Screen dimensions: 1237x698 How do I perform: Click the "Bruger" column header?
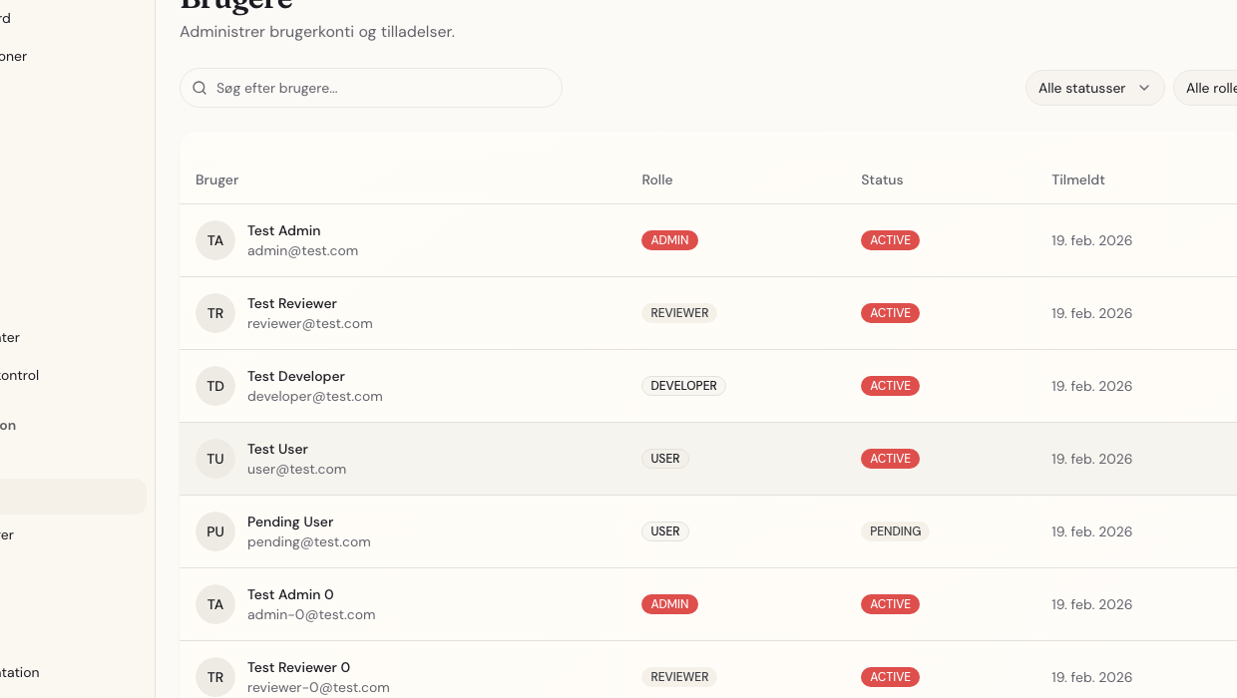(216, 180)
